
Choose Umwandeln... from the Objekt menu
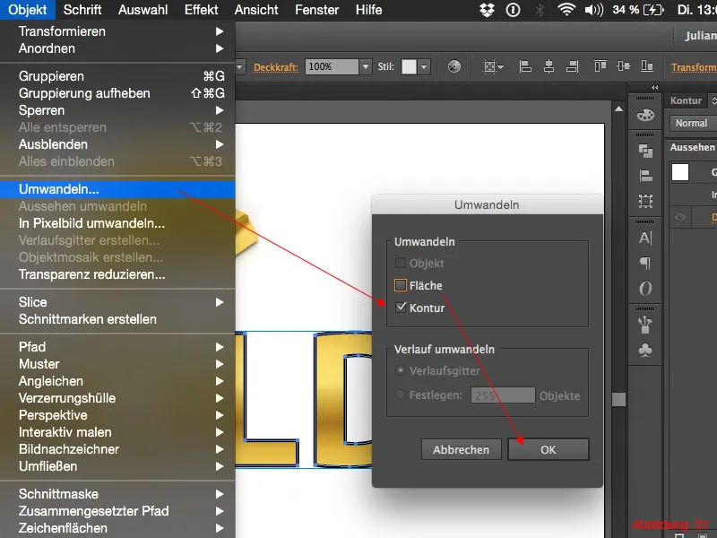[117, 189]
